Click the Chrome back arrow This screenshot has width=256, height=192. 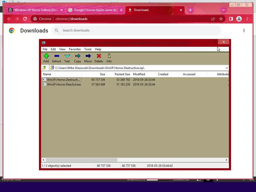coord(9,19)
